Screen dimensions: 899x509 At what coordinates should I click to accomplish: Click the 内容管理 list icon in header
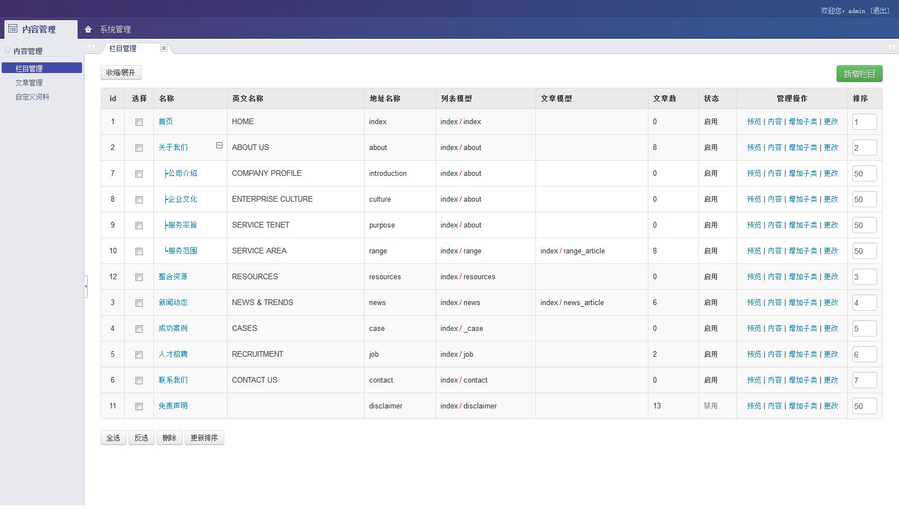click(x=13, y=29)
